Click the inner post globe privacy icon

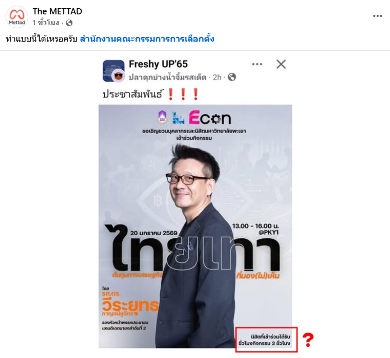coord(232,77)
